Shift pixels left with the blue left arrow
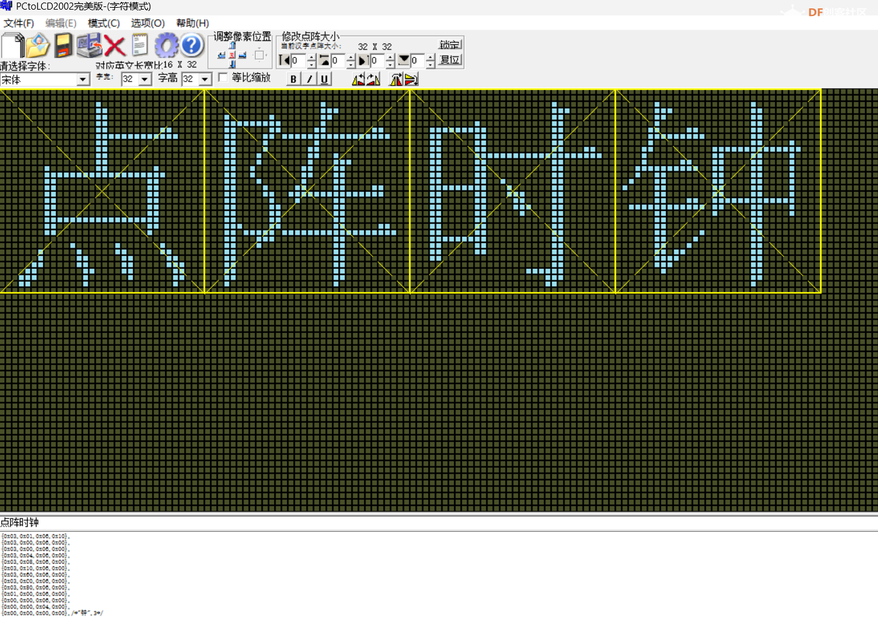This screenshot has width=878, height=623. click(x=222, y=56)
